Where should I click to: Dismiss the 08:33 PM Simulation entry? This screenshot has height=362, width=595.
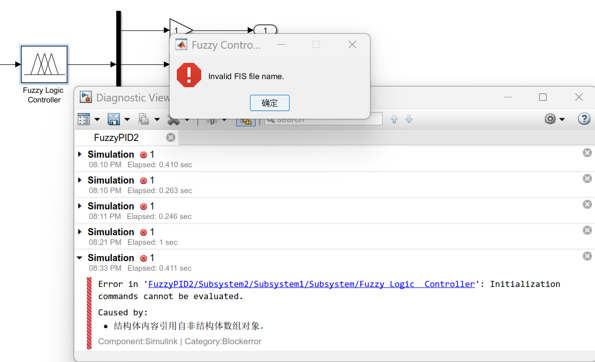tap(587, 256)
